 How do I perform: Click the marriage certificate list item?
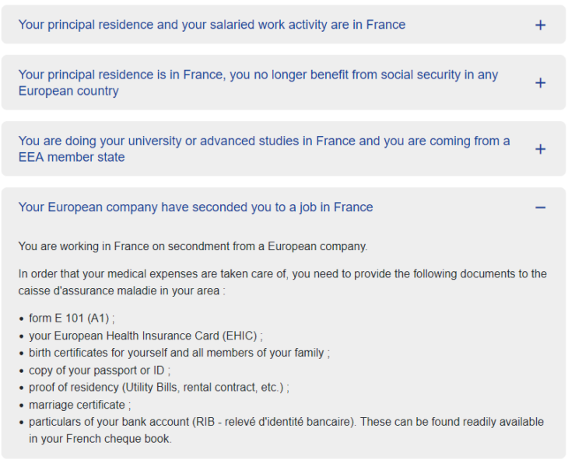[x=79, y=404]
